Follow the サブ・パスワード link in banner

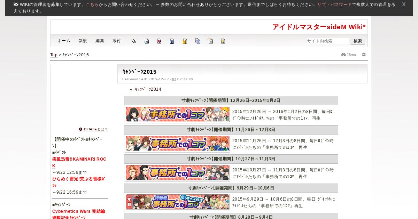(334, 5)
